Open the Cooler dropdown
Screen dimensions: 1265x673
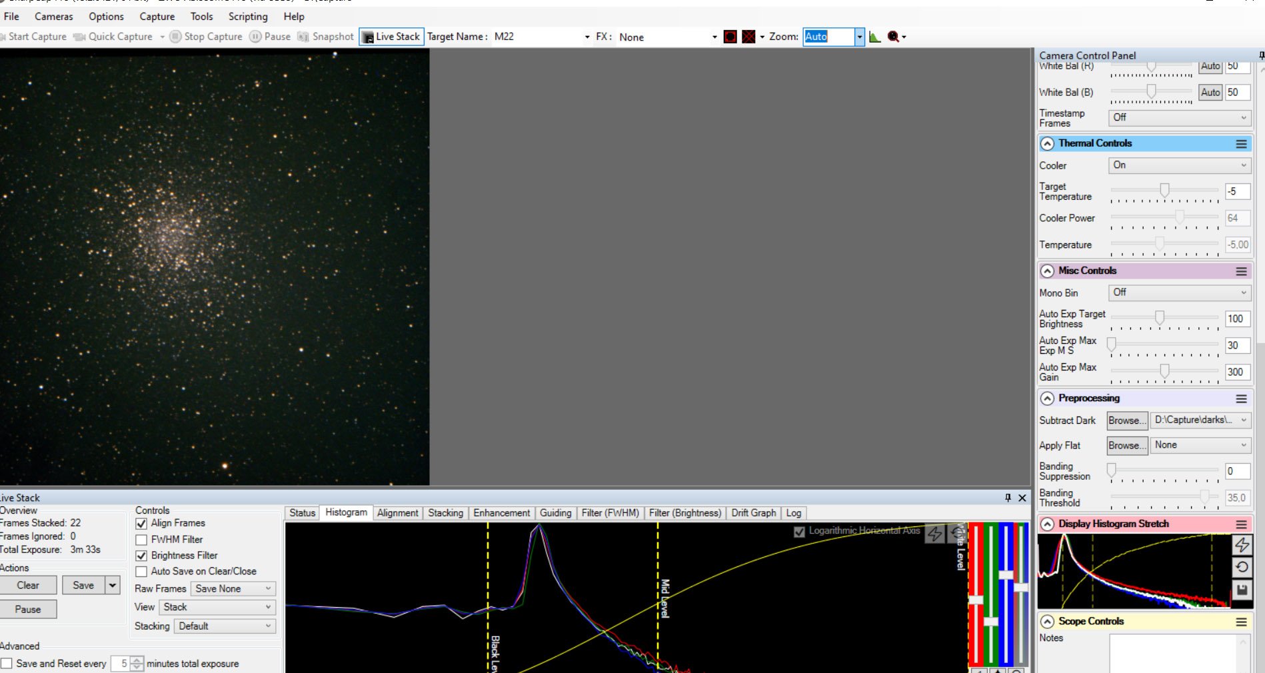(1180, 165)
